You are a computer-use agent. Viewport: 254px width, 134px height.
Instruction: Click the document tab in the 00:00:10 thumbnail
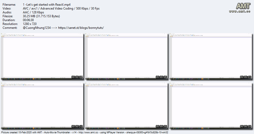coord(171,37)
